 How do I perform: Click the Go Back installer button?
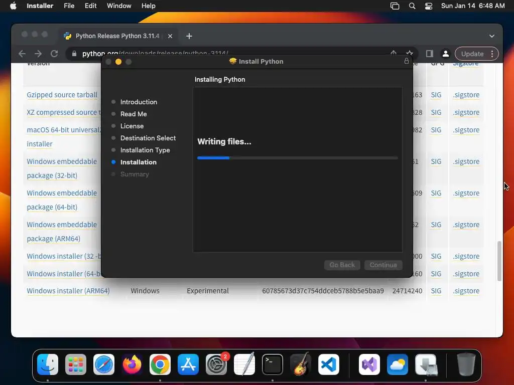(342, 265)
